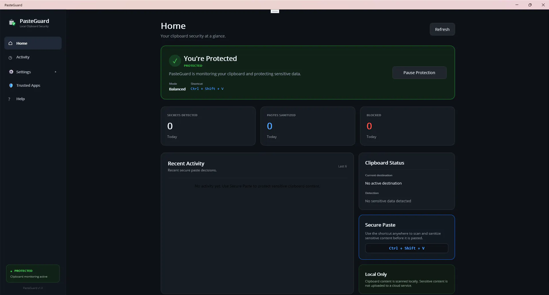The image size is (549, 295).
Task: Click the Help question mark icon
Action: (9, 99)
